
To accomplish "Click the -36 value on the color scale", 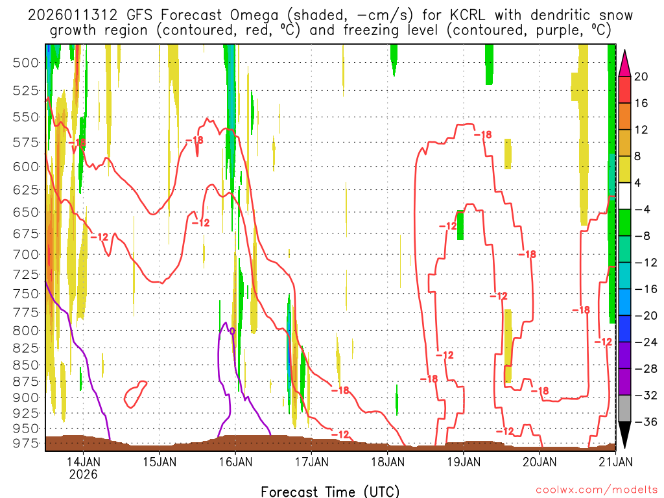I will [x=646, y=421].
